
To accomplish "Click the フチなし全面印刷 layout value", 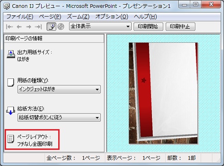I will pos(35,144).
